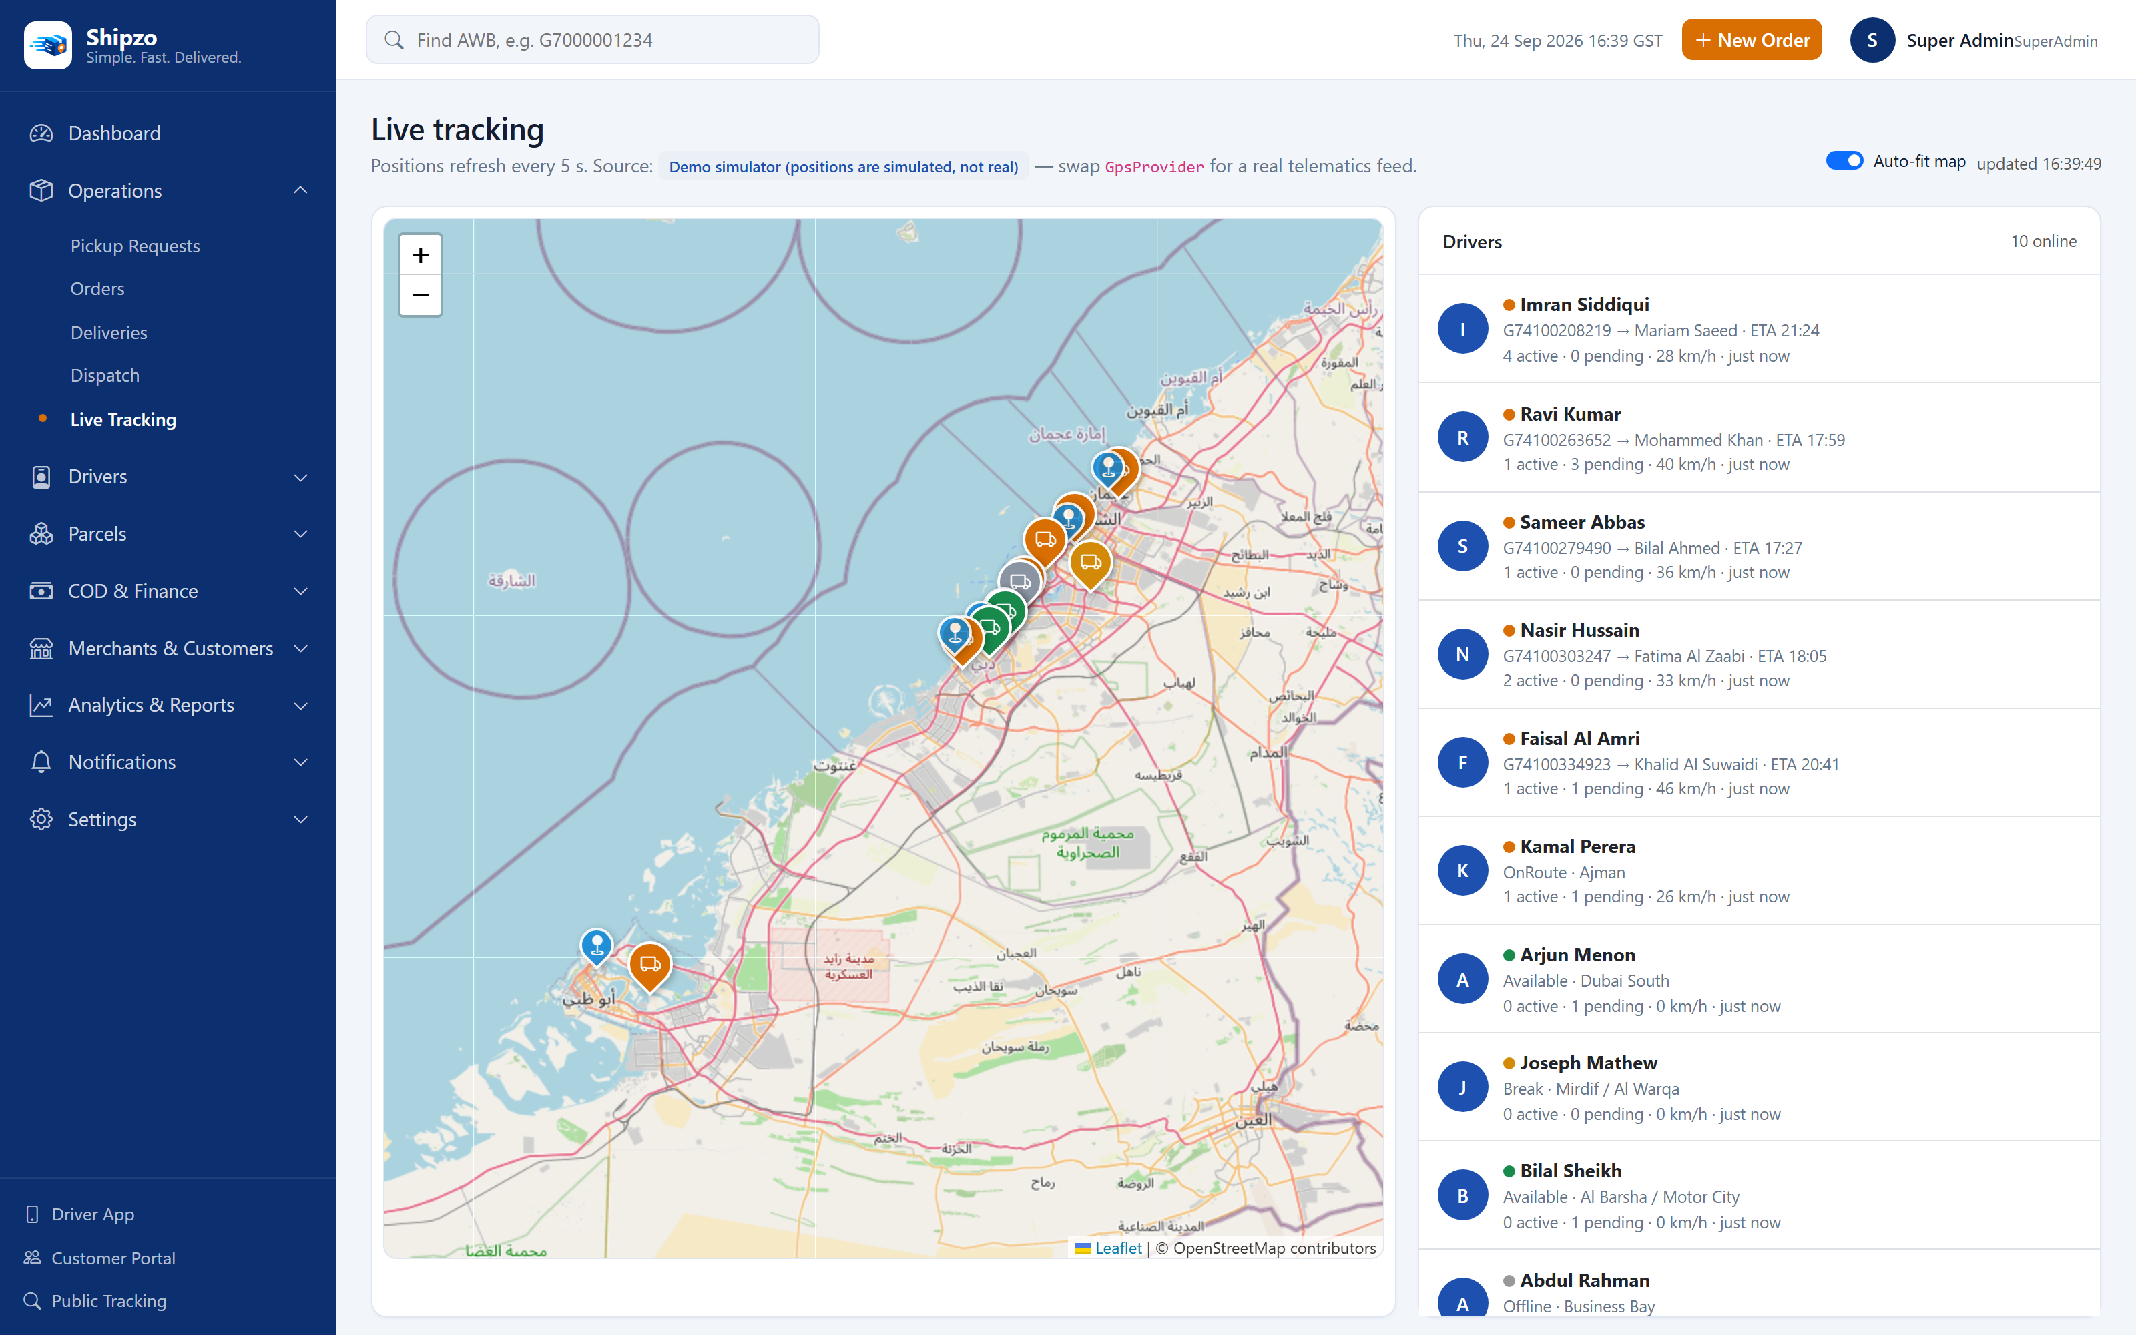Click the grey truck map marker
2136x1335 pixels.
tap(1019, 583)
